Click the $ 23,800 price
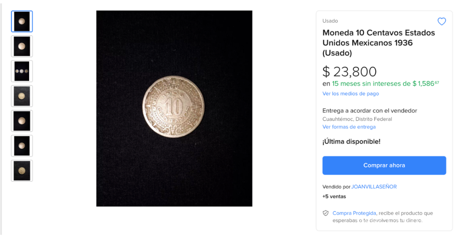Image resolution: width=455 pixels, height=239 pixels. (349, 71)
